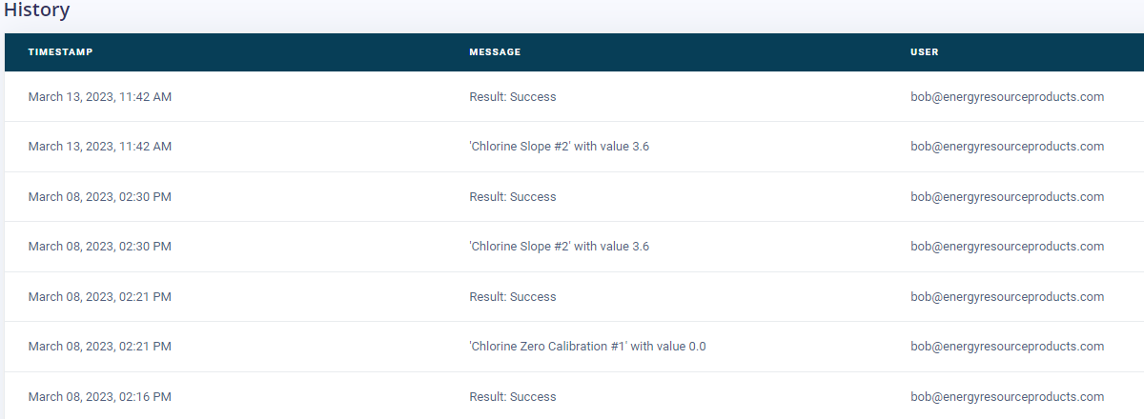1144x419 pixels.
Task: Click timestamp of 02:30 PM Chlorine Slope entry
Action: coord(99,247)
